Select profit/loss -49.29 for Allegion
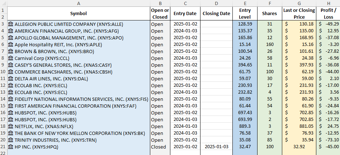The height and width of the screenshot is (155, 340). [x=328, y=24]
